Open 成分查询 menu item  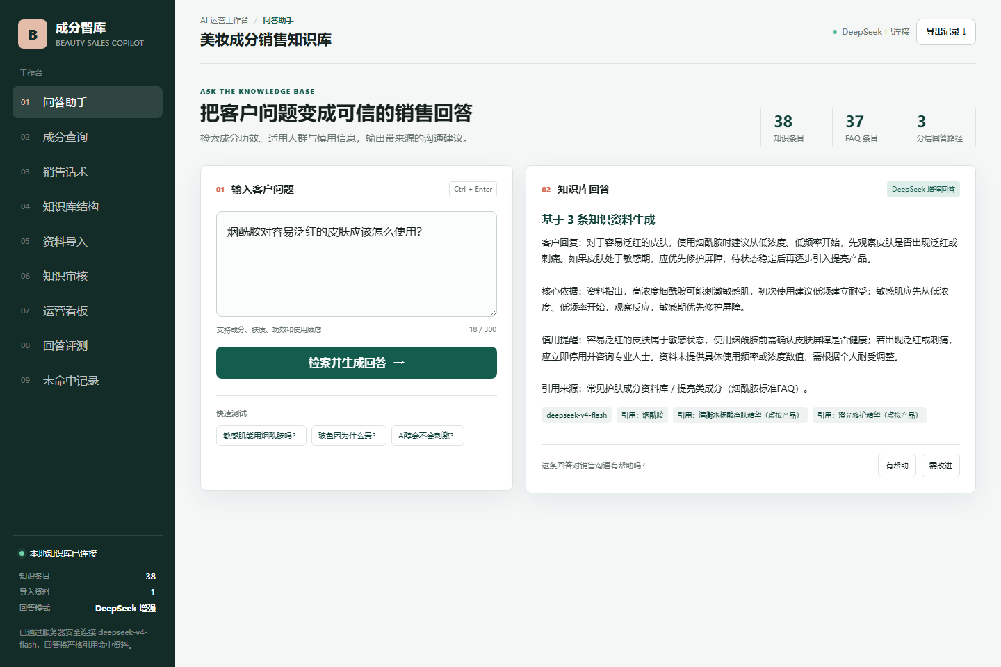click(x=88, y=137)
